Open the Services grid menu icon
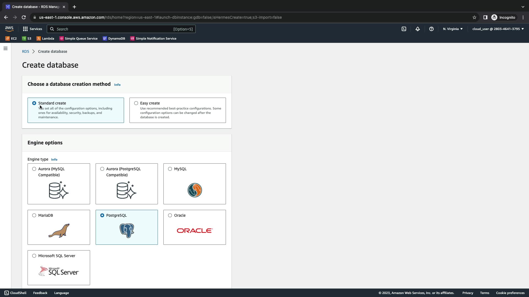Viewport: 529px width, 297px height. [25, 29]
